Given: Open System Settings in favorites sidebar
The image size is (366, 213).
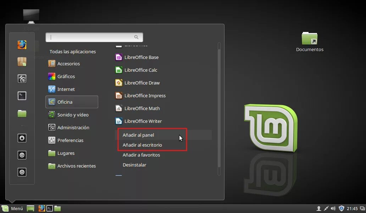Looking at the screenshot, I should [22, 79].
